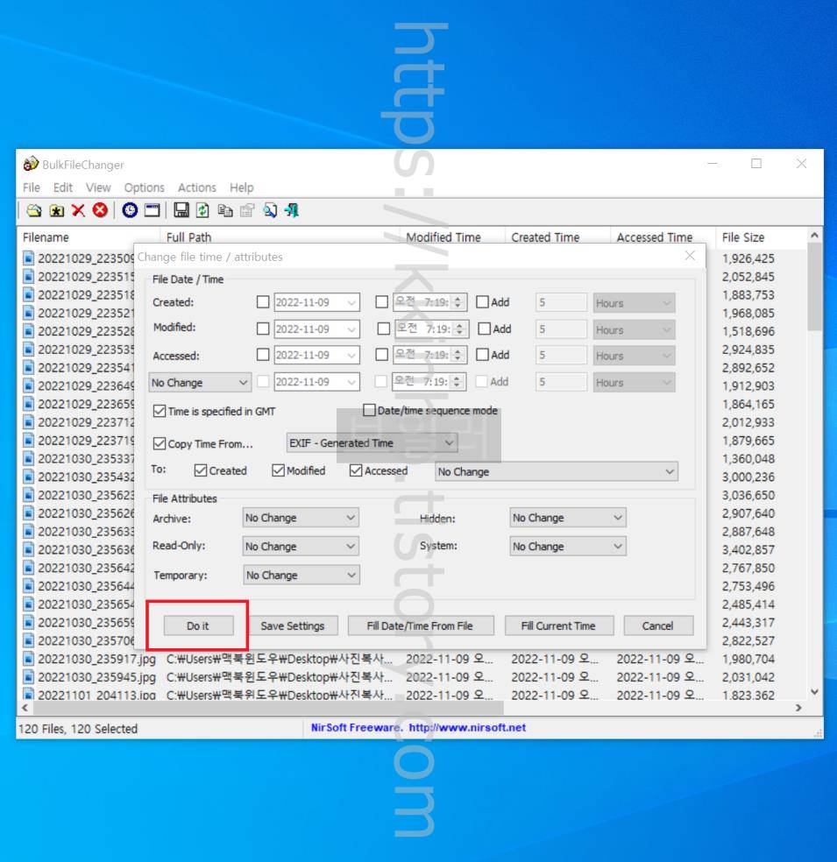Screen dimensions: 837x862
Task: Open the System attribute dropdown
Action: click(x=568, y=547)
